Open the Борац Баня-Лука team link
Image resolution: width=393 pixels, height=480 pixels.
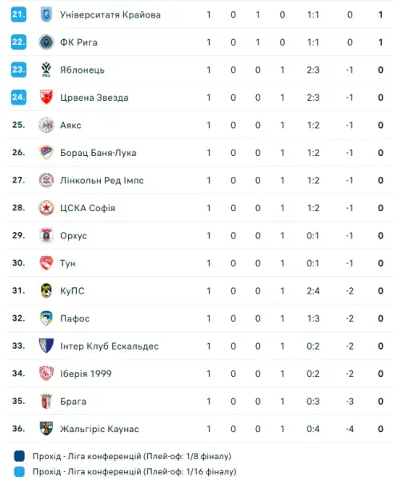pos(98,153)
